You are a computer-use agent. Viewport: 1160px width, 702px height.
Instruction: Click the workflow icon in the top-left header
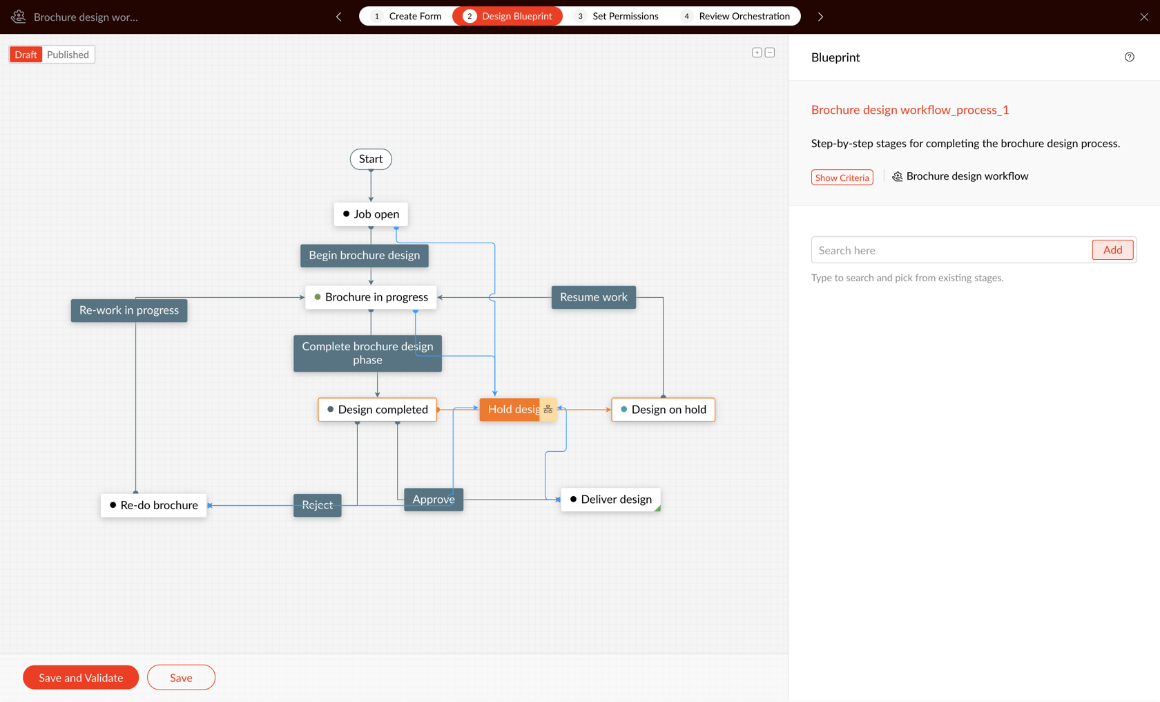[18, 16]
